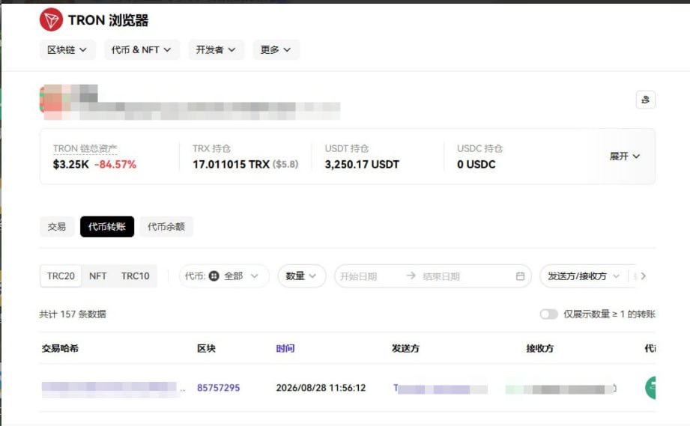Open block 85757295 link
690x426 pixels.
218,388
